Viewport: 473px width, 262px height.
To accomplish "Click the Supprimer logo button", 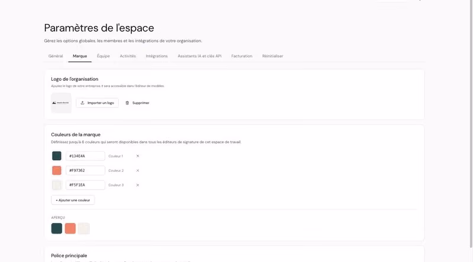I will (137, 103).
